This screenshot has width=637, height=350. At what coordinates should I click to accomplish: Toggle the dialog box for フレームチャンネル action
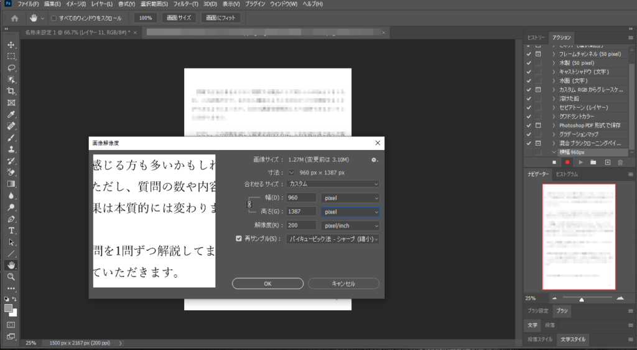pos(537,54)
